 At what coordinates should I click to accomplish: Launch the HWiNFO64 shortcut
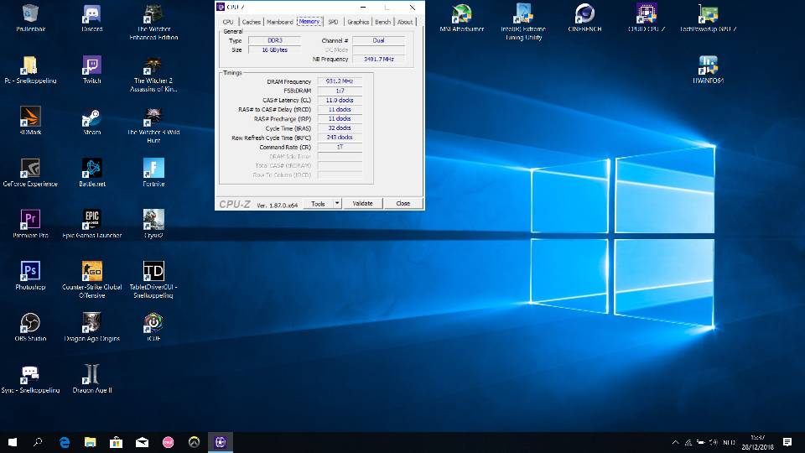pos(708,70)
